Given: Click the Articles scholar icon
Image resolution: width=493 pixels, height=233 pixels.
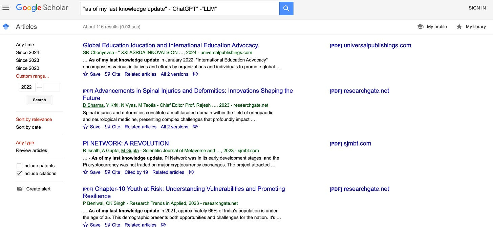Looking at the screenshot, I should [x=6, y=27].
